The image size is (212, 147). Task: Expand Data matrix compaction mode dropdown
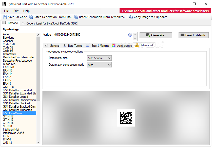pos(99,65)
